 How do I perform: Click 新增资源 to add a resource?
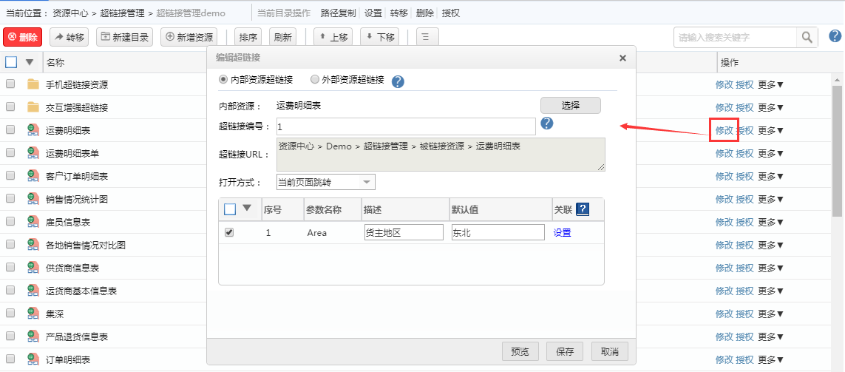189,37
